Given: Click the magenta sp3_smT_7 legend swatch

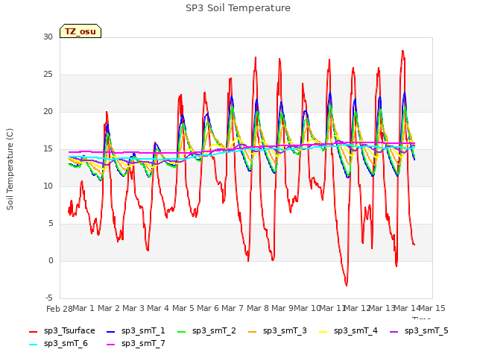Looking at the screenshot, I should 111,345.
